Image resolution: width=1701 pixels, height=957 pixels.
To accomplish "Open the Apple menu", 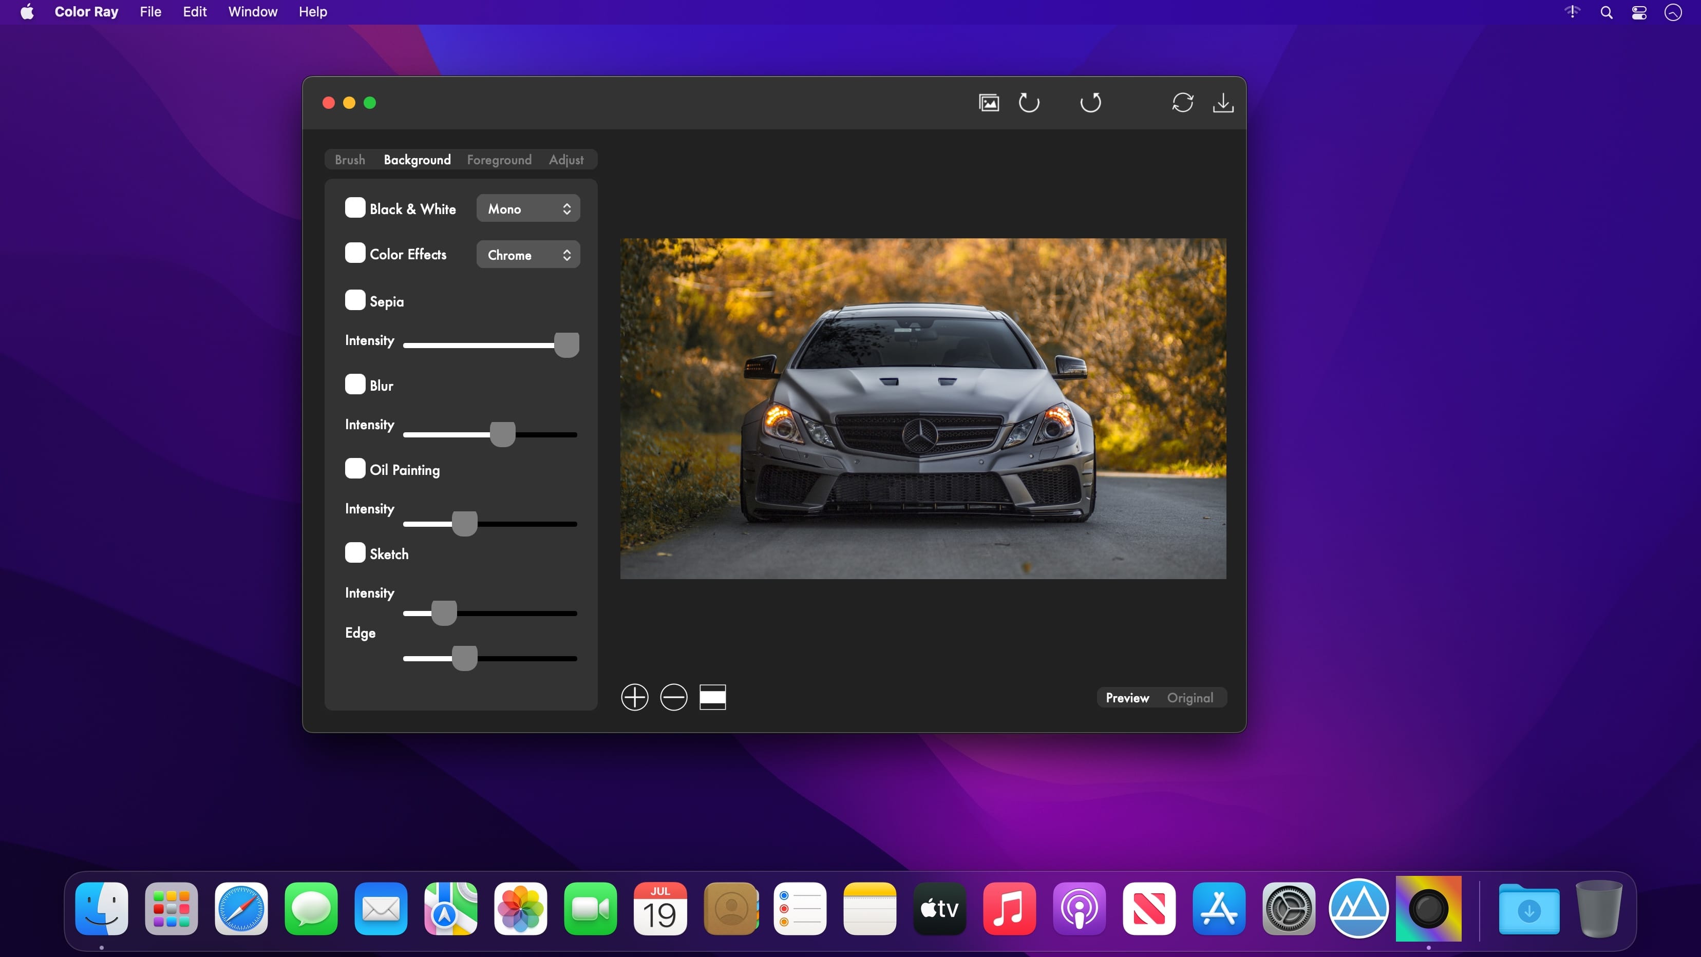I will [27, 12].
